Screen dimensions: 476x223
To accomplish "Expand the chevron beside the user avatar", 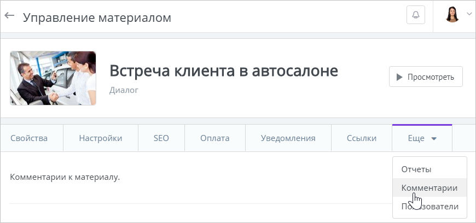I will pyautogui.click(x=469, y=14).
